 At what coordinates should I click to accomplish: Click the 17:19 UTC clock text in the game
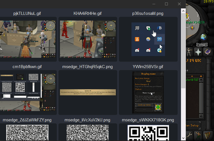(194, 61)
